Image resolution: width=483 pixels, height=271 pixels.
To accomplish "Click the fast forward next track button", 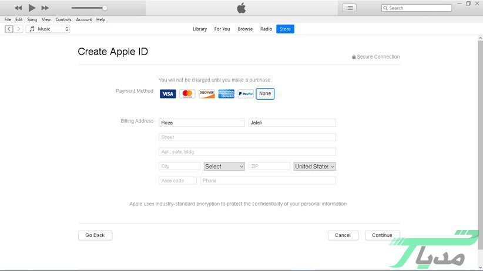I will tap(45, 8).
